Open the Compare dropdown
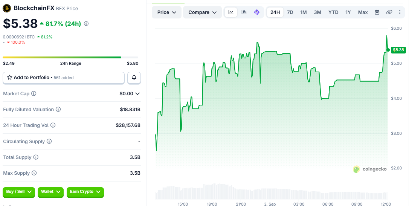This screenshot has height=206, width=409. coord(202,12)
